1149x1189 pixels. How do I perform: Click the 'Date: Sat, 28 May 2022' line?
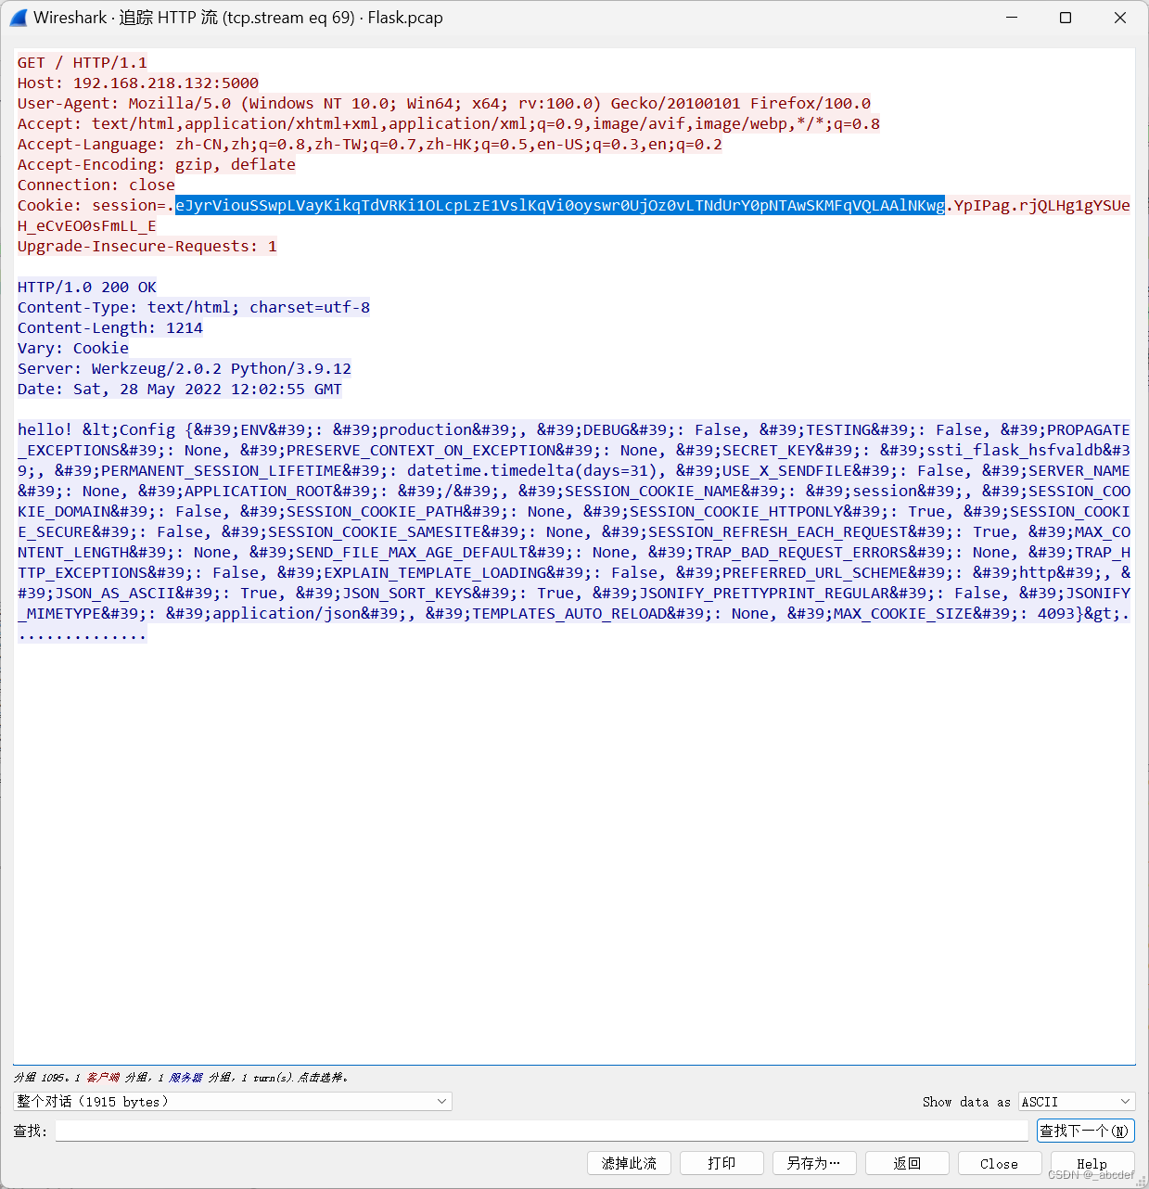pyautogui.click(x=180, y=389)
